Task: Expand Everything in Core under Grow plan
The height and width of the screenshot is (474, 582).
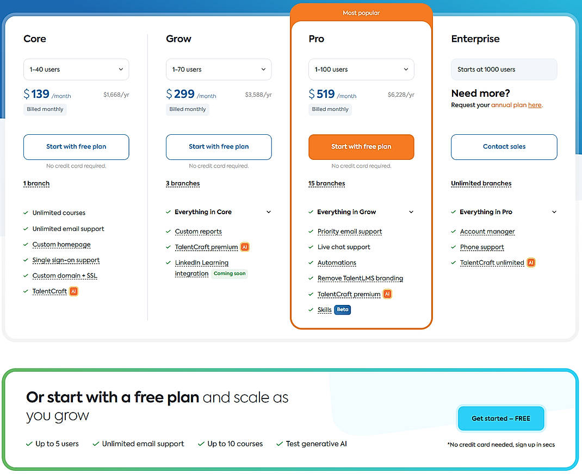Action: click(268, 211)
